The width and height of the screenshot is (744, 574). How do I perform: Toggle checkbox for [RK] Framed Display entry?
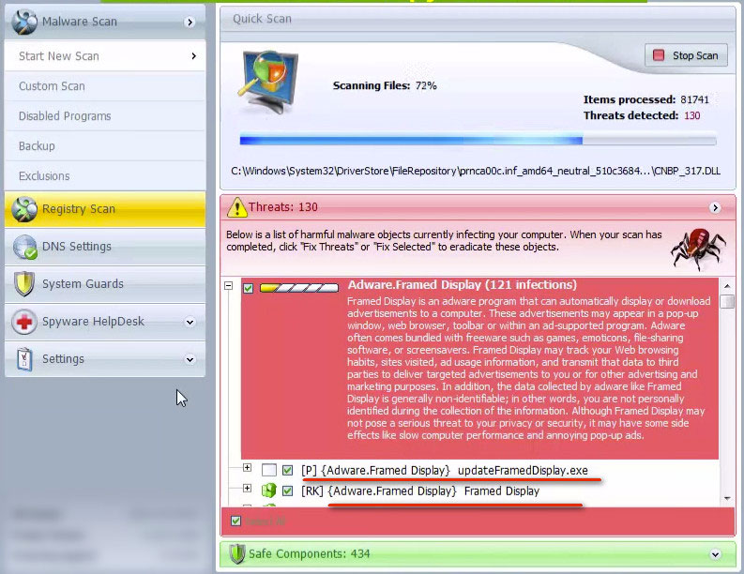(288, 491)
